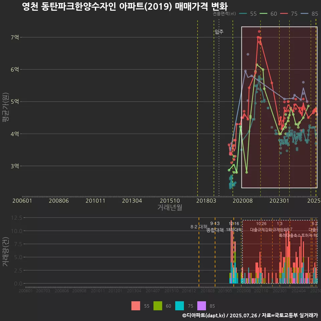
Task: Click the '201510' label on price chart axis
Action: [x=170, y=201]
